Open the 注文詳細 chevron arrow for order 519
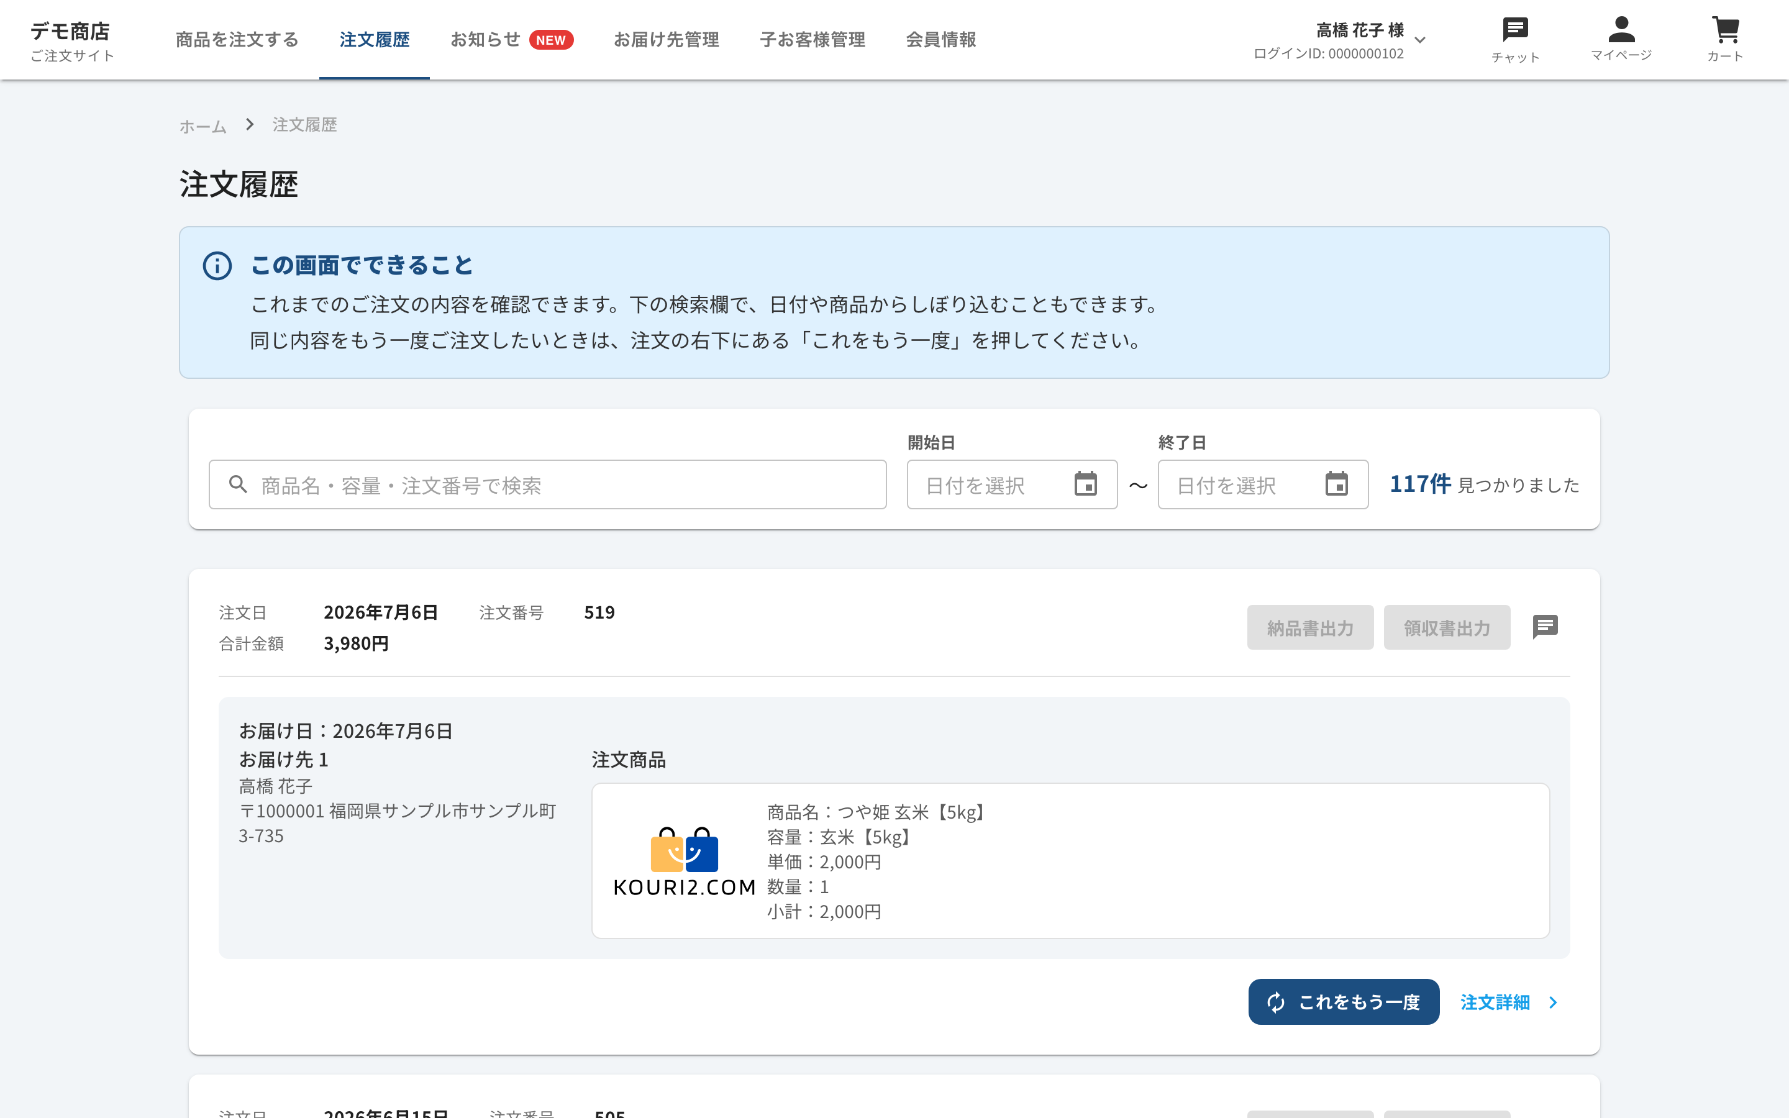Screen dimensions: 1789x1118 [1553, 1002]
